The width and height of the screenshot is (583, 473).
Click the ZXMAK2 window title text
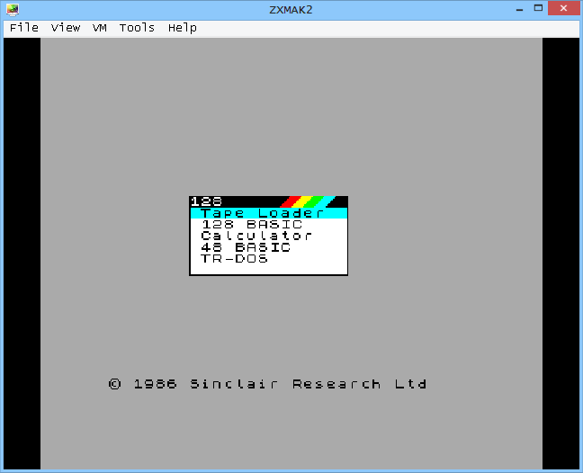pos(291,9)
